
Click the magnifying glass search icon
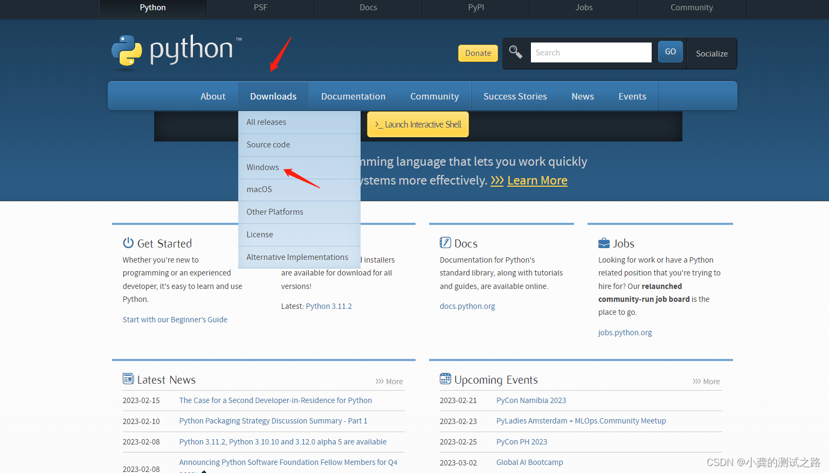pos(516,52)
